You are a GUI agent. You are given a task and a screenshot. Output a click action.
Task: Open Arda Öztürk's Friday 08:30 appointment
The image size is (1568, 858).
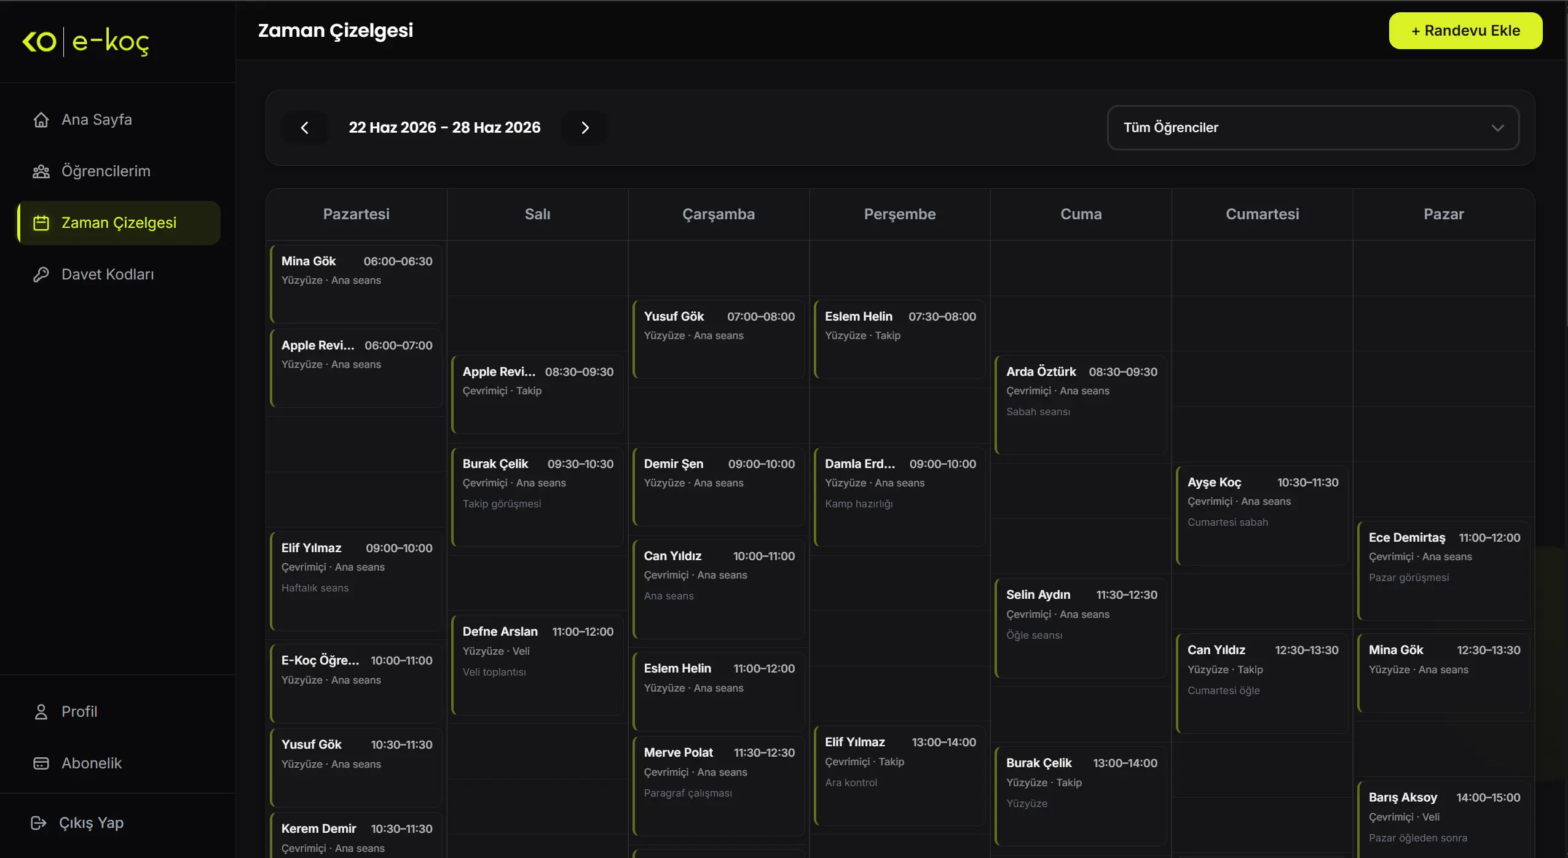[1081, 405]
